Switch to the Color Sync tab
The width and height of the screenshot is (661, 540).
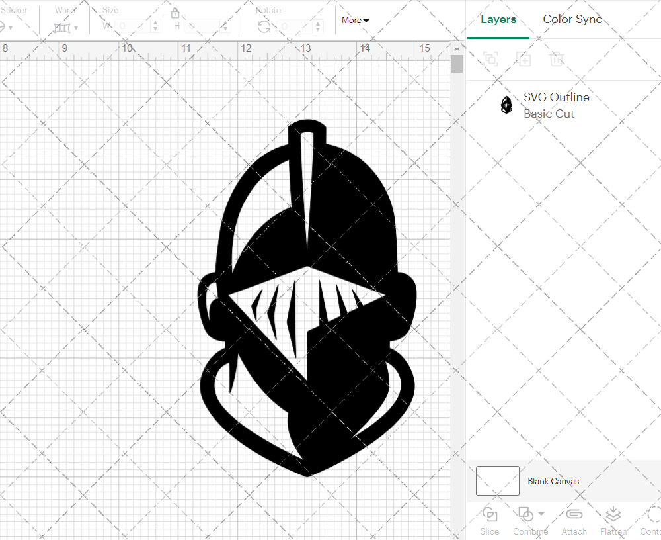pyautogui.click(x=572, y=19)
